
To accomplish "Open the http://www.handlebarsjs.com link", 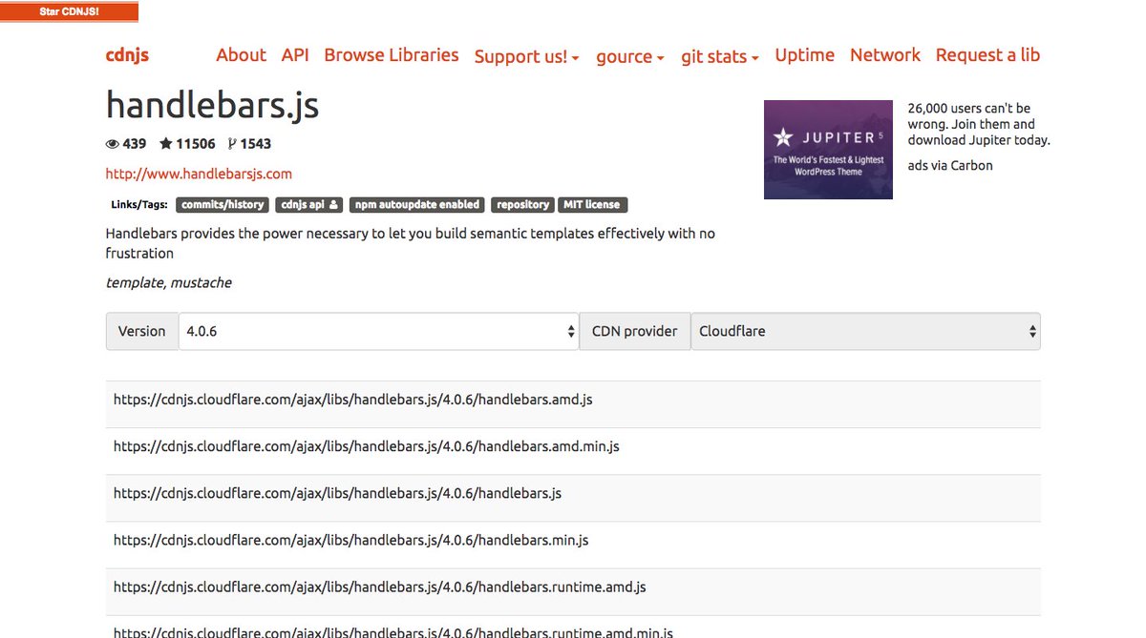I will [199, 174].
